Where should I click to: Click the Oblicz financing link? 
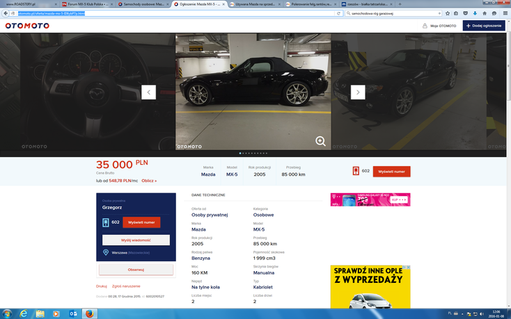click(x=149, y=181)
